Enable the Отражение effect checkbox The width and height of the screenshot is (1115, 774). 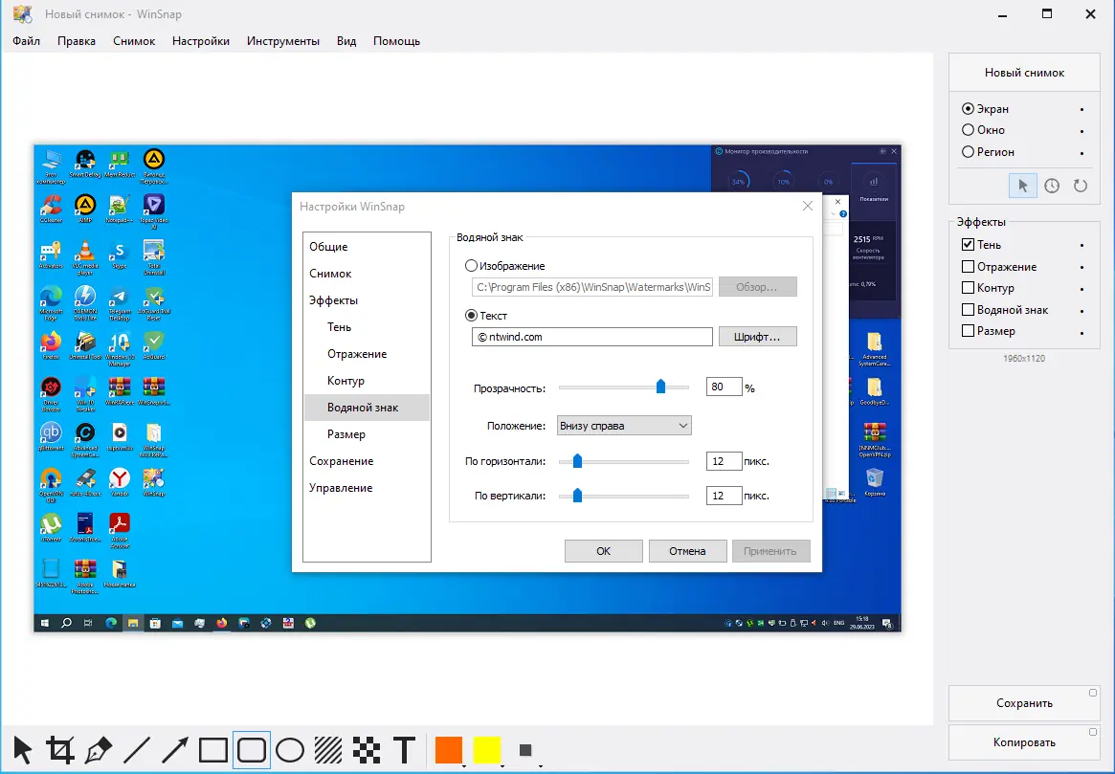[x=968, y=267]
